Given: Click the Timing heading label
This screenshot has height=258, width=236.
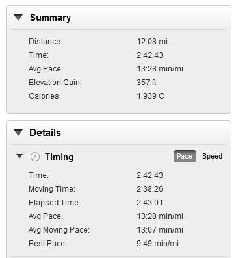Looking at the screenshot, I should 59,157.
